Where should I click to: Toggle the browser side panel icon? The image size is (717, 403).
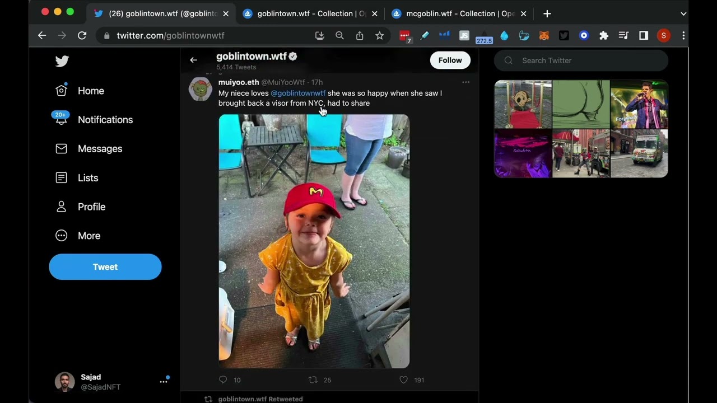coord(644,35)
